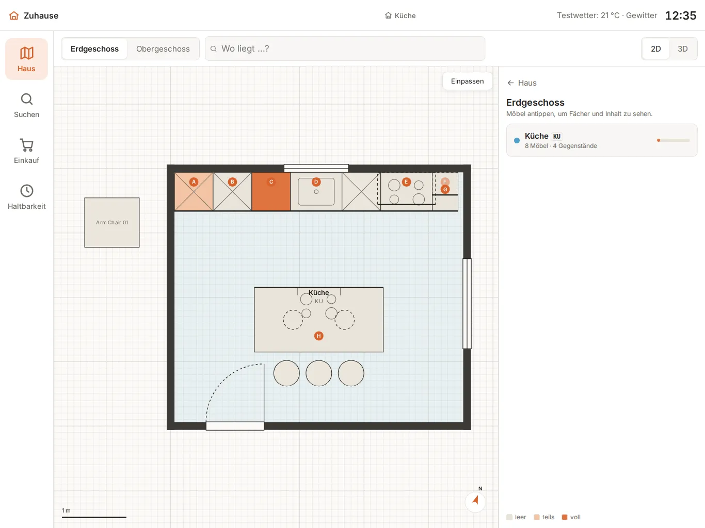Image resolution: width=705 pixels, height=528 pixels.
Task: Click the '1 m' scale label
Action: [66, 510]
